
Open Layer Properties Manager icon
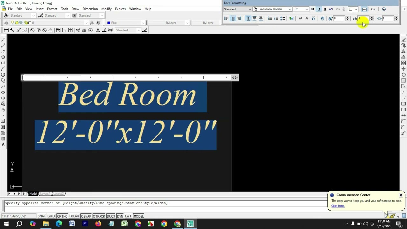click(6, 23)
